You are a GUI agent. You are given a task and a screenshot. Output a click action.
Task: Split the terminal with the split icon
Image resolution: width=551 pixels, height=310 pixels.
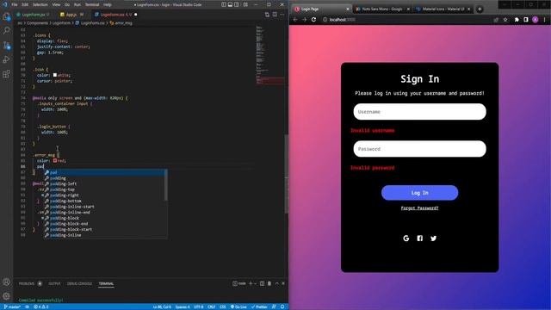pos(262,283)
